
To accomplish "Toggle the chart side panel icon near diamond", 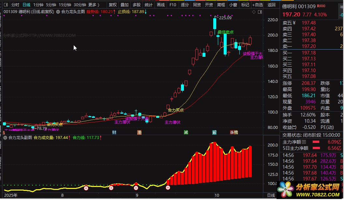I will click(x=260, y=12).
